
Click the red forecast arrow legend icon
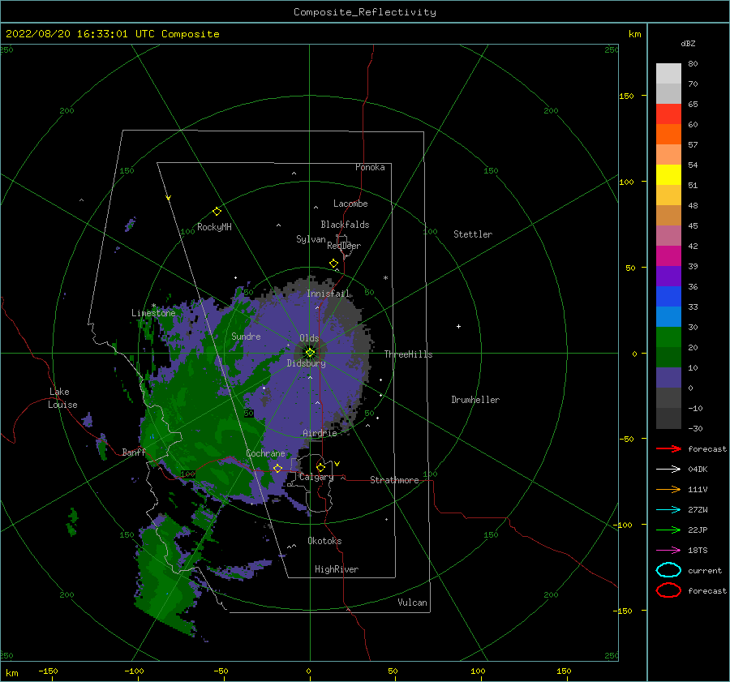coord(668,448)
